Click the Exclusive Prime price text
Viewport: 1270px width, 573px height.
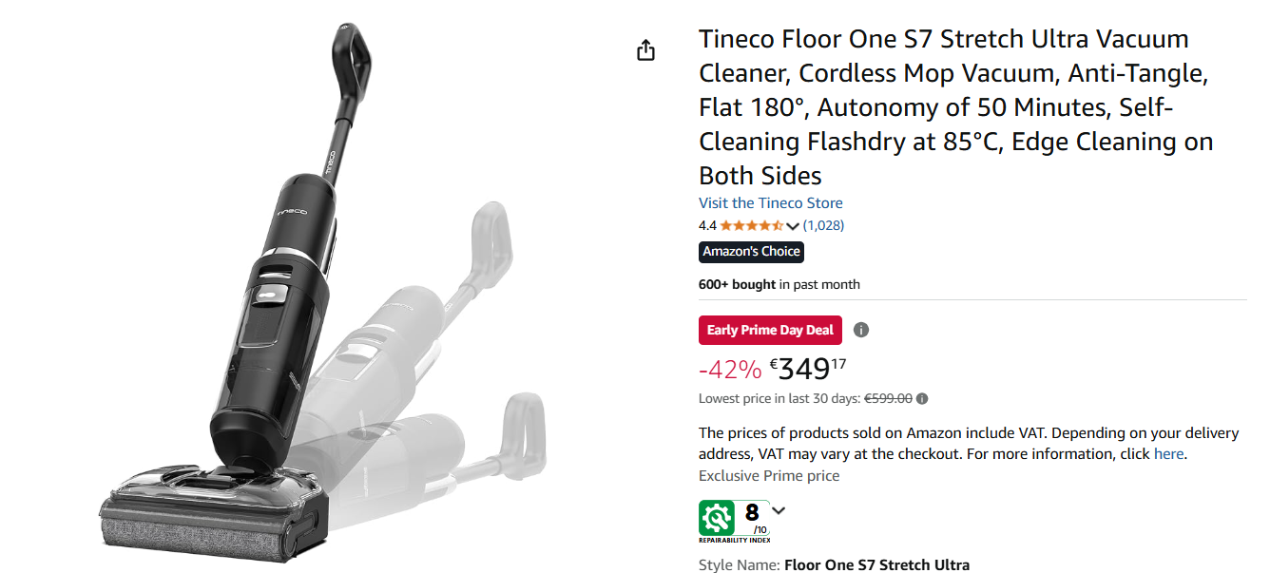[x=769, y=476]
